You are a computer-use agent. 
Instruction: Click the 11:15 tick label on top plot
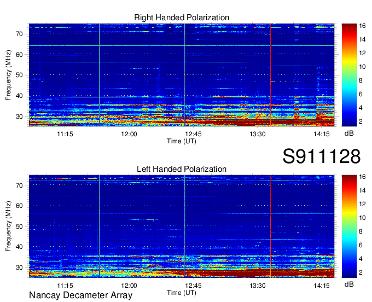(65, 134)
